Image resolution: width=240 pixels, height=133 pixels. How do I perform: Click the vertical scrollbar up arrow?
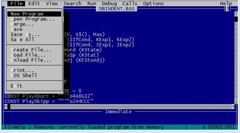click(x=236, y=14)
